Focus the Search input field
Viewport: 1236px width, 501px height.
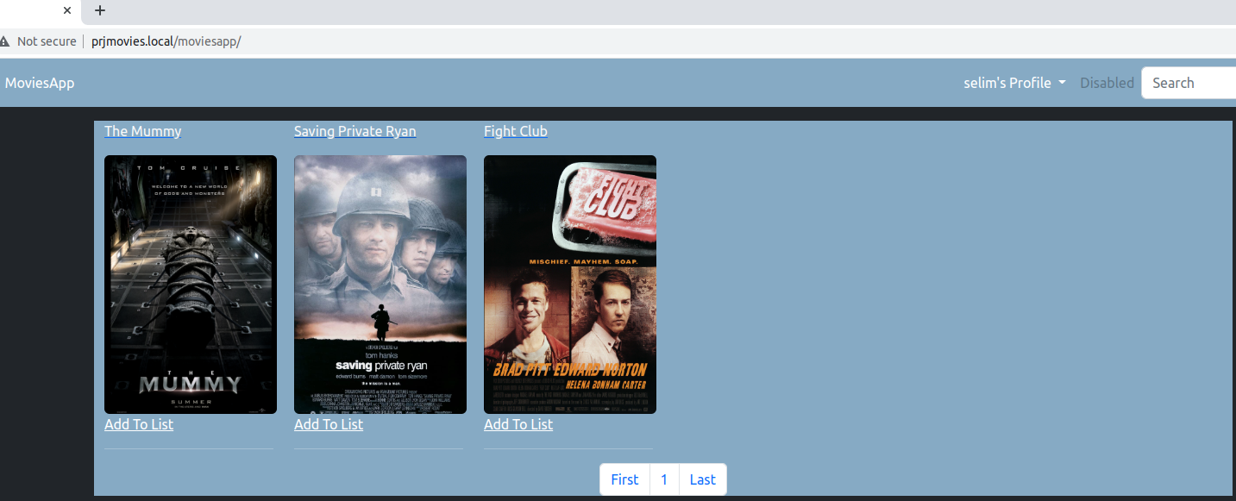pyautogui.click(x=1189, y=83)
